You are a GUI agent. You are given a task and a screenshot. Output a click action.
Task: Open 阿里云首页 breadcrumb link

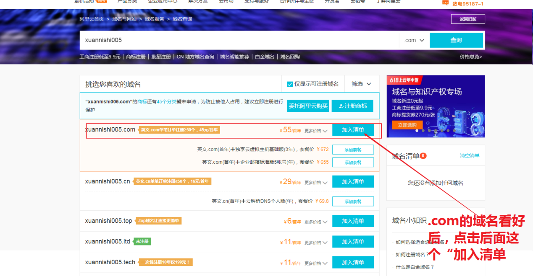[x=92, y=19]
